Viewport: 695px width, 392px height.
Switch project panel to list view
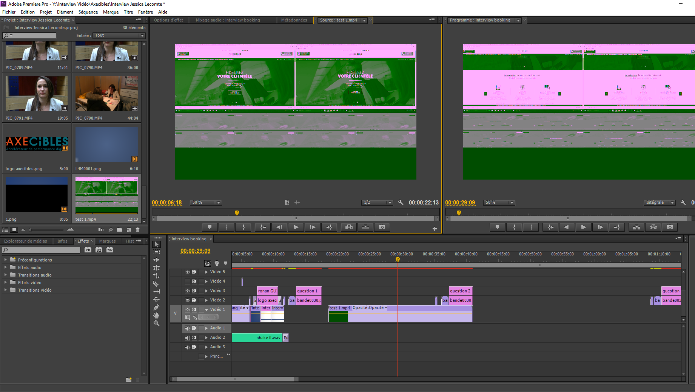pyautogui.click(x=5, y=230)
